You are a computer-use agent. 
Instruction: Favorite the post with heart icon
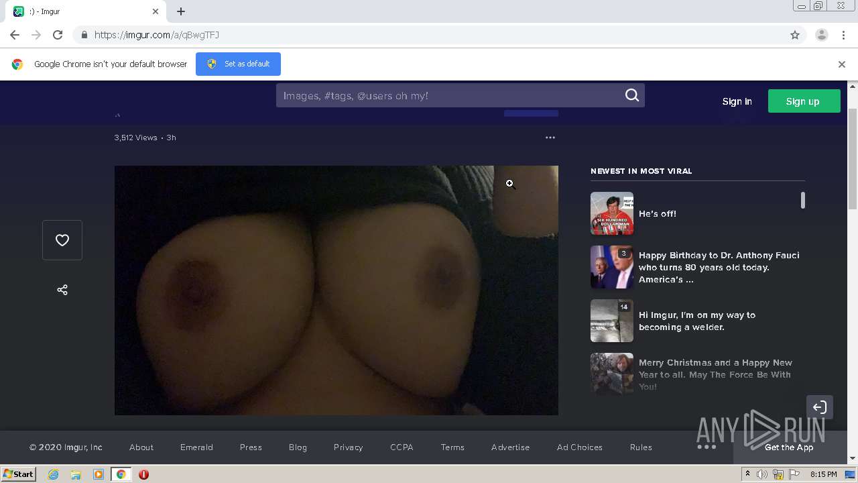point(62,240)
